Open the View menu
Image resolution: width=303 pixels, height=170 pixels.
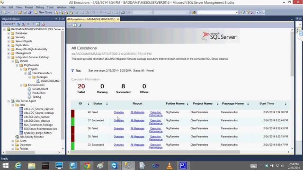coord(19,8)
